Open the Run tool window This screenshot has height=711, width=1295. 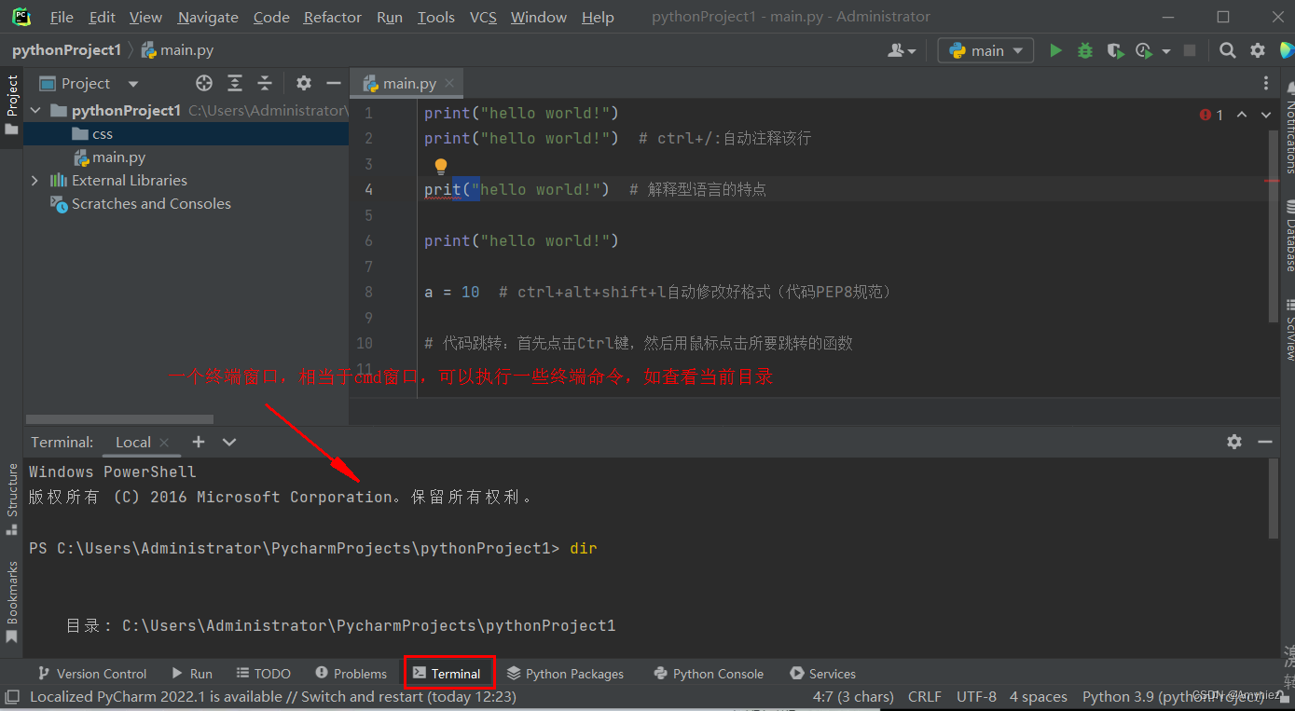[192, 673]
